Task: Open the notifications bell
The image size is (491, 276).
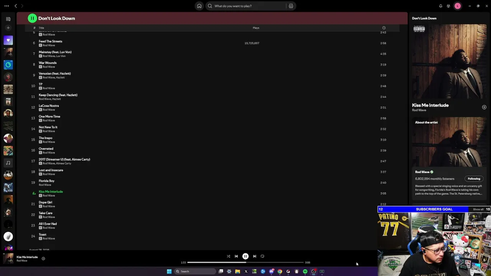Action: [441, 6]
